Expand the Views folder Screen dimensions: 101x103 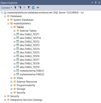tap(11, 78)
